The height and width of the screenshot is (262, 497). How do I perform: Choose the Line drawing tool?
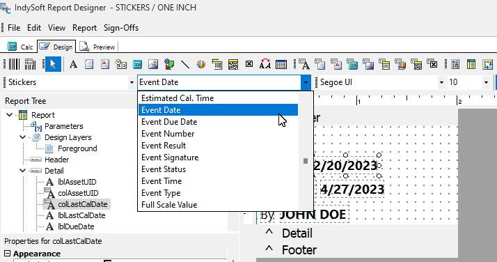click(184, 64)
